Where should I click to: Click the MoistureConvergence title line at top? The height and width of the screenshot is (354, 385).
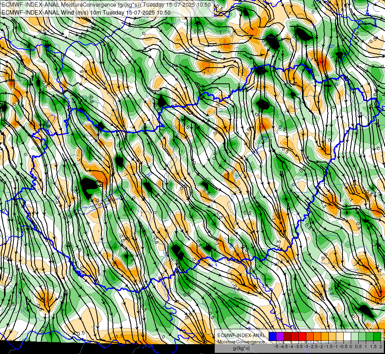106,5
